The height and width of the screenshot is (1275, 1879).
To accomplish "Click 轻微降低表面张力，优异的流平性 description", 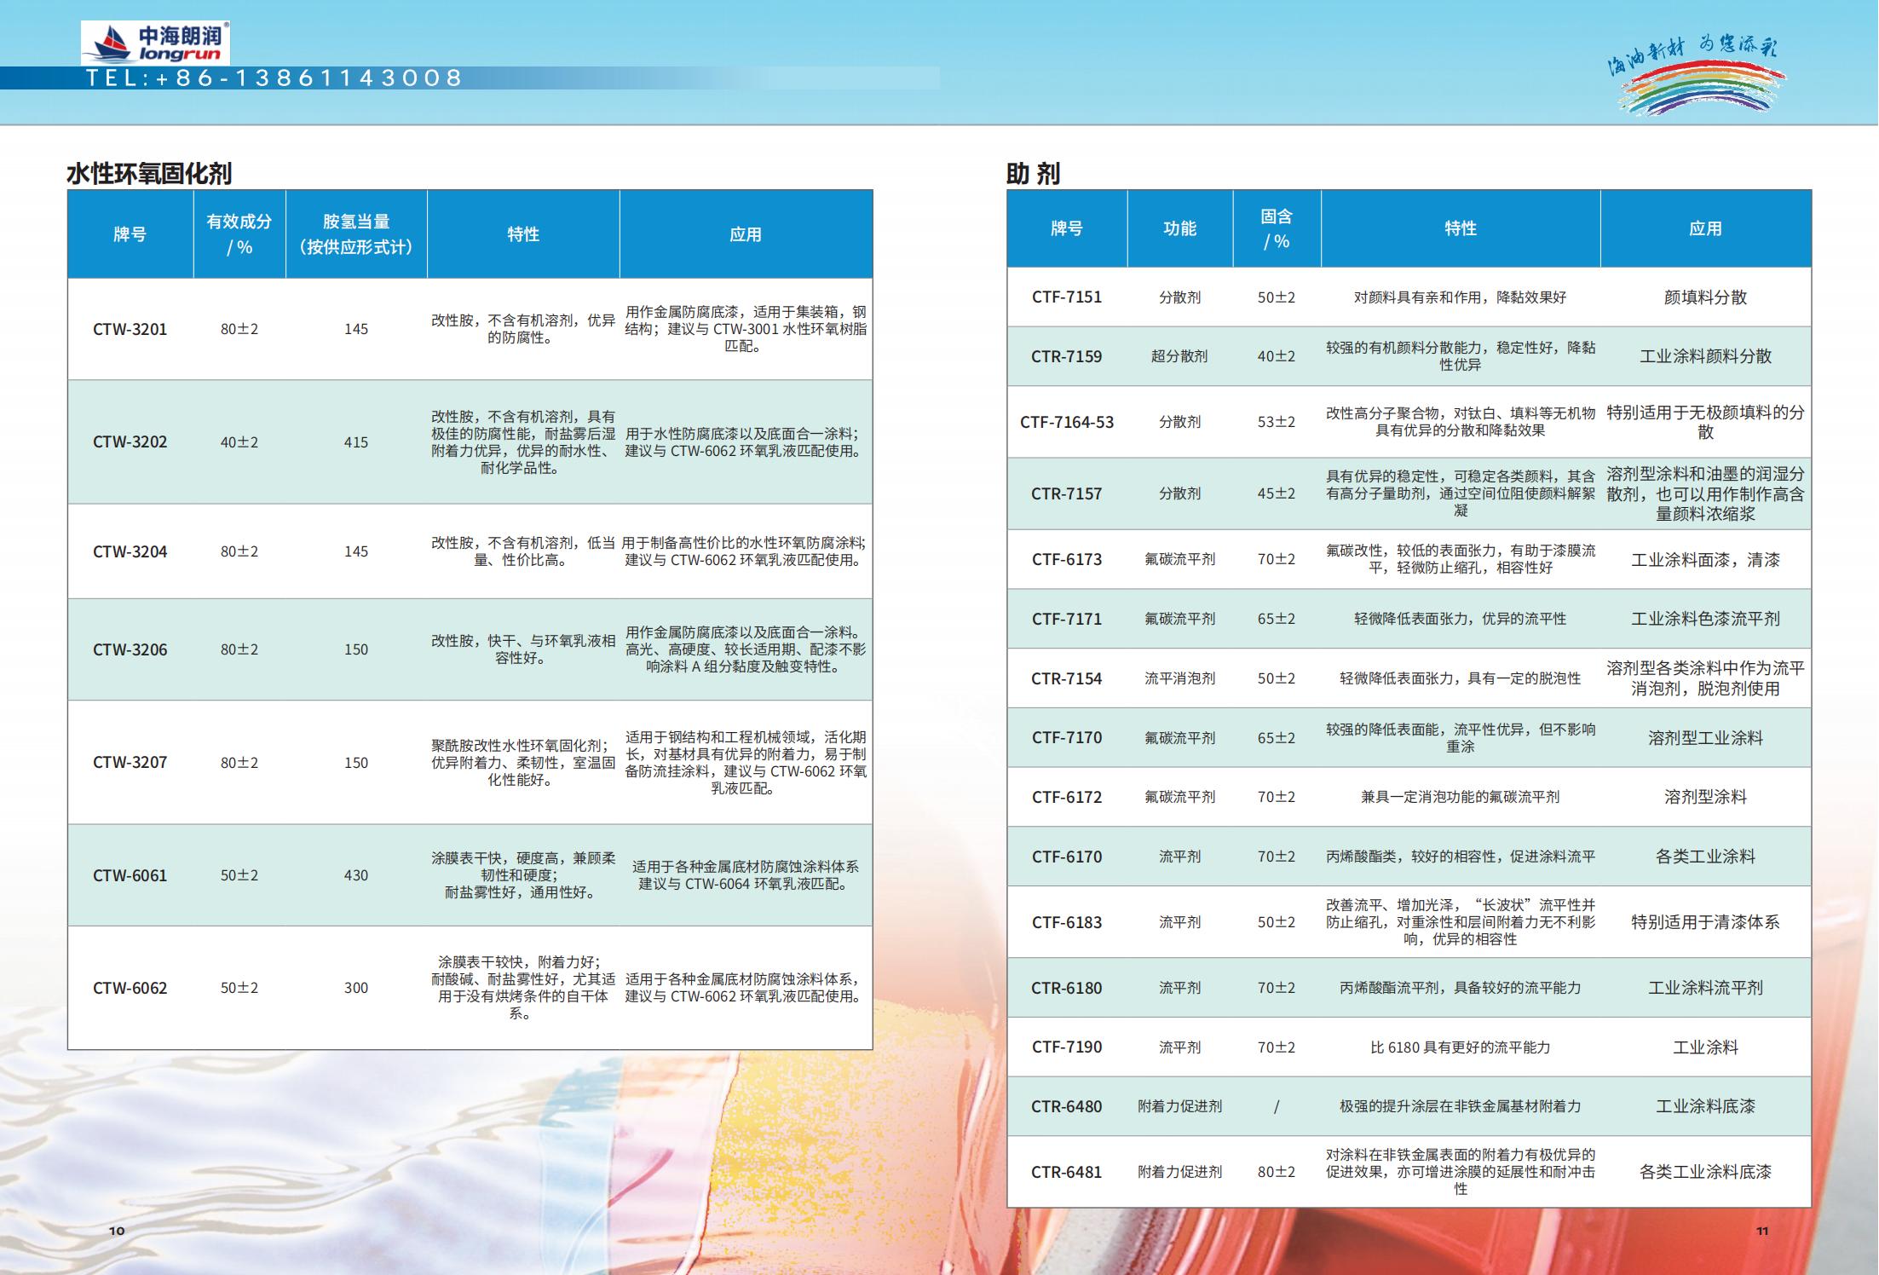I will pos(1461,619).
